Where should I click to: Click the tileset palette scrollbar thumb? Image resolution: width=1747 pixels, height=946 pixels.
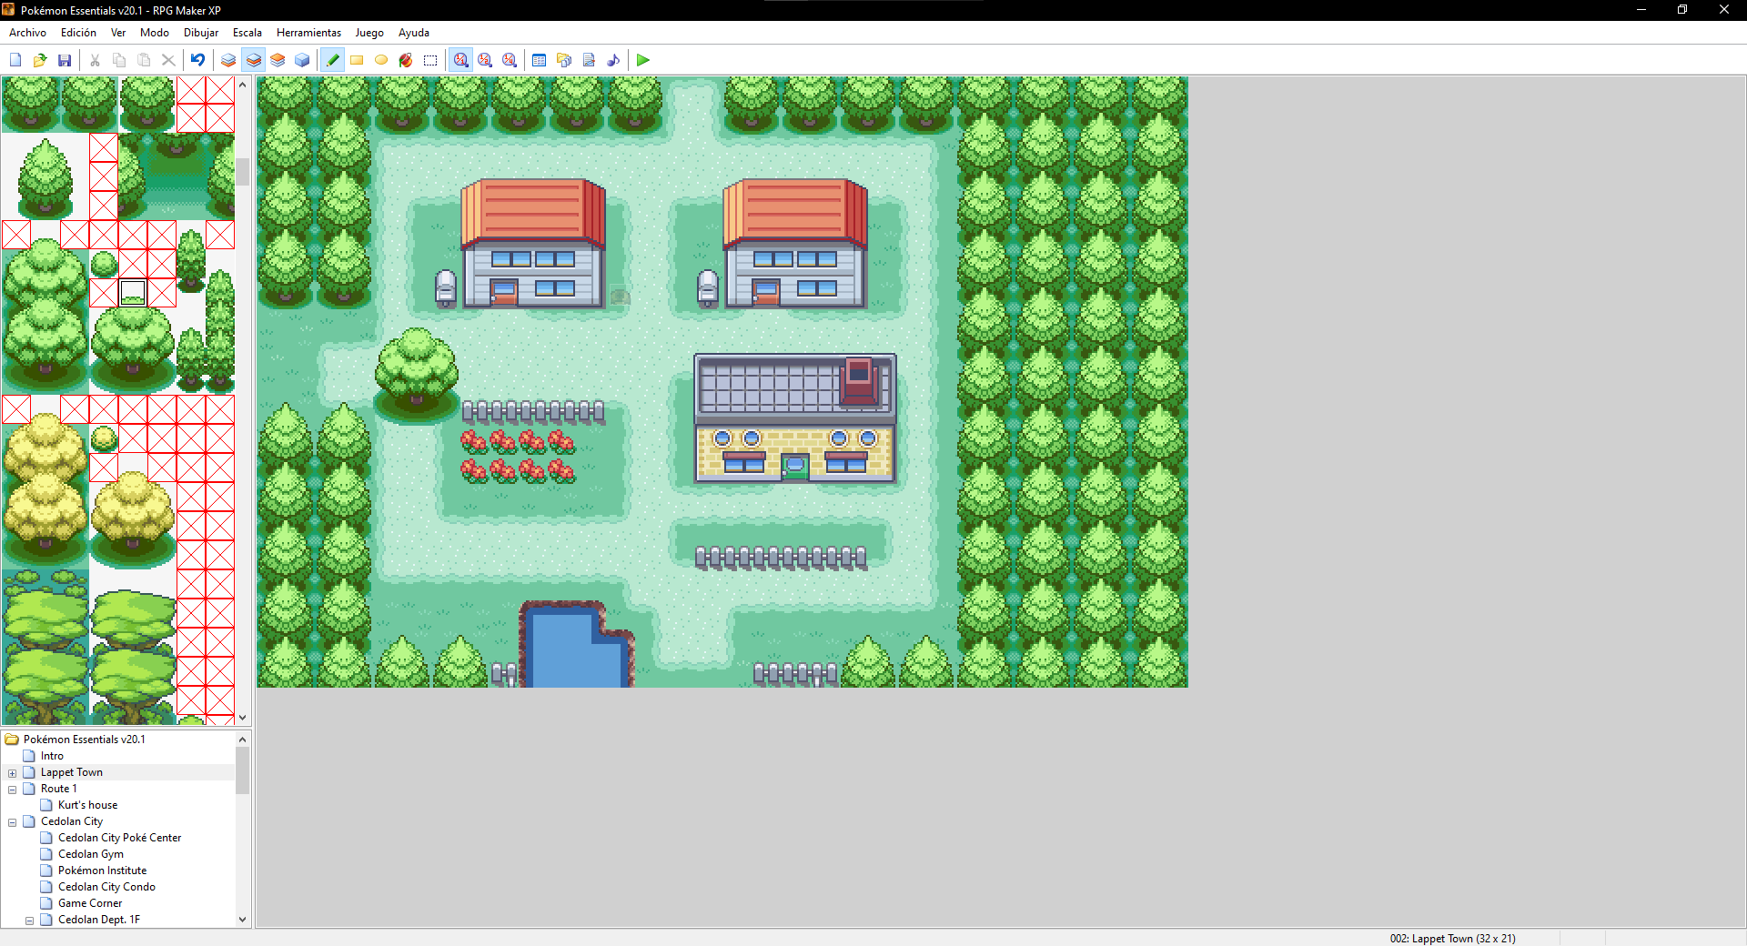click(x=243, y=171)
